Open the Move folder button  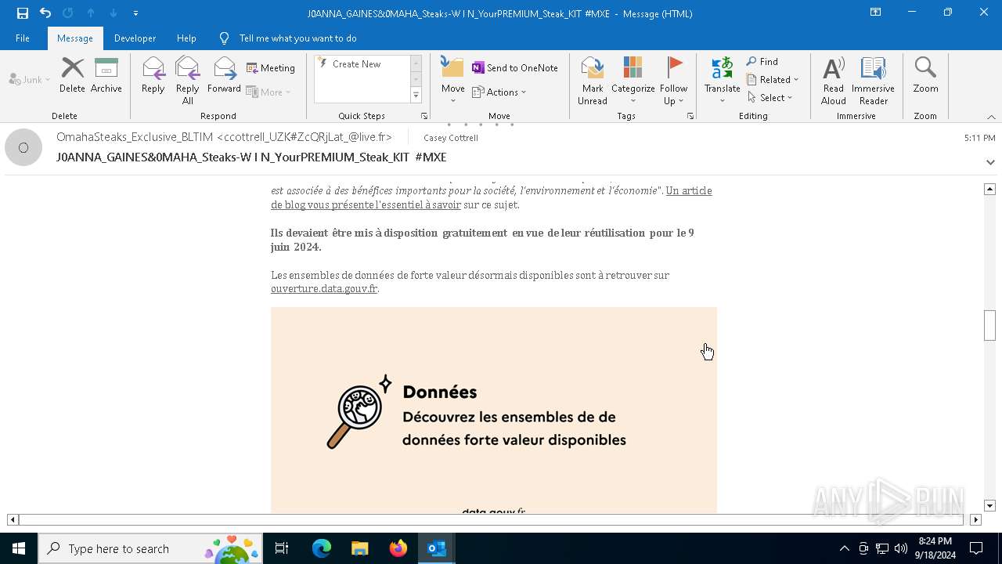click(452, 80)
